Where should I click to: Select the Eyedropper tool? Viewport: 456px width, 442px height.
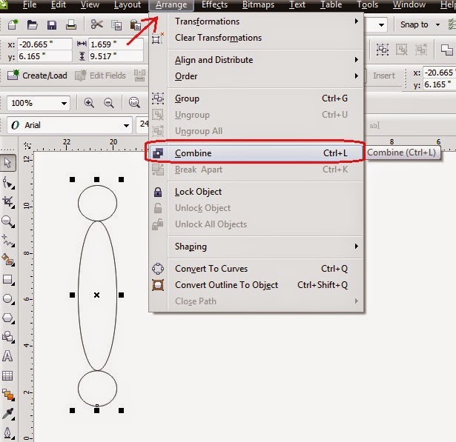point(8,414)
